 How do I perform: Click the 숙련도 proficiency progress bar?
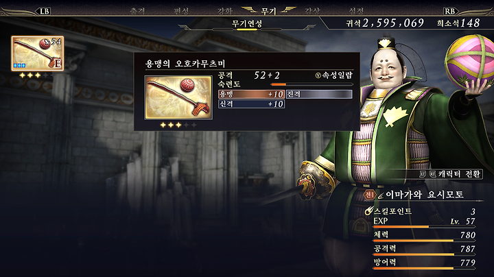(x=311, y=84)
